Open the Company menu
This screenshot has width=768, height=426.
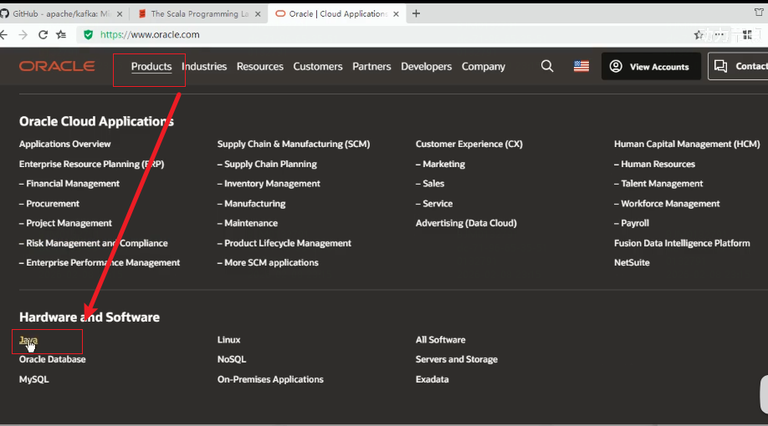(484, 67)
